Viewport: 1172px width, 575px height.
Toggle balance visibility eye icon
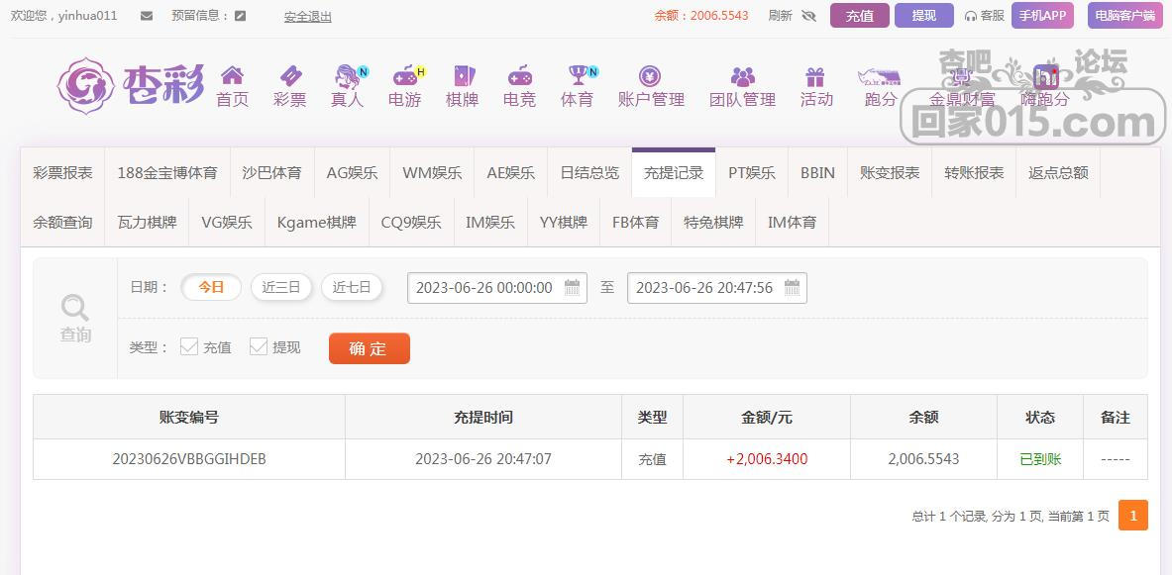click(x=808, y=16)
